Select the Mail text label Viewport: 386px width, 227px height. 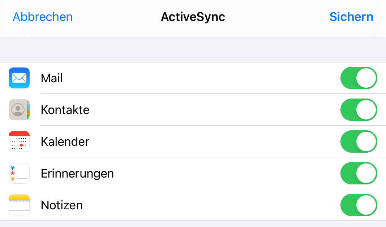[52, 78]
